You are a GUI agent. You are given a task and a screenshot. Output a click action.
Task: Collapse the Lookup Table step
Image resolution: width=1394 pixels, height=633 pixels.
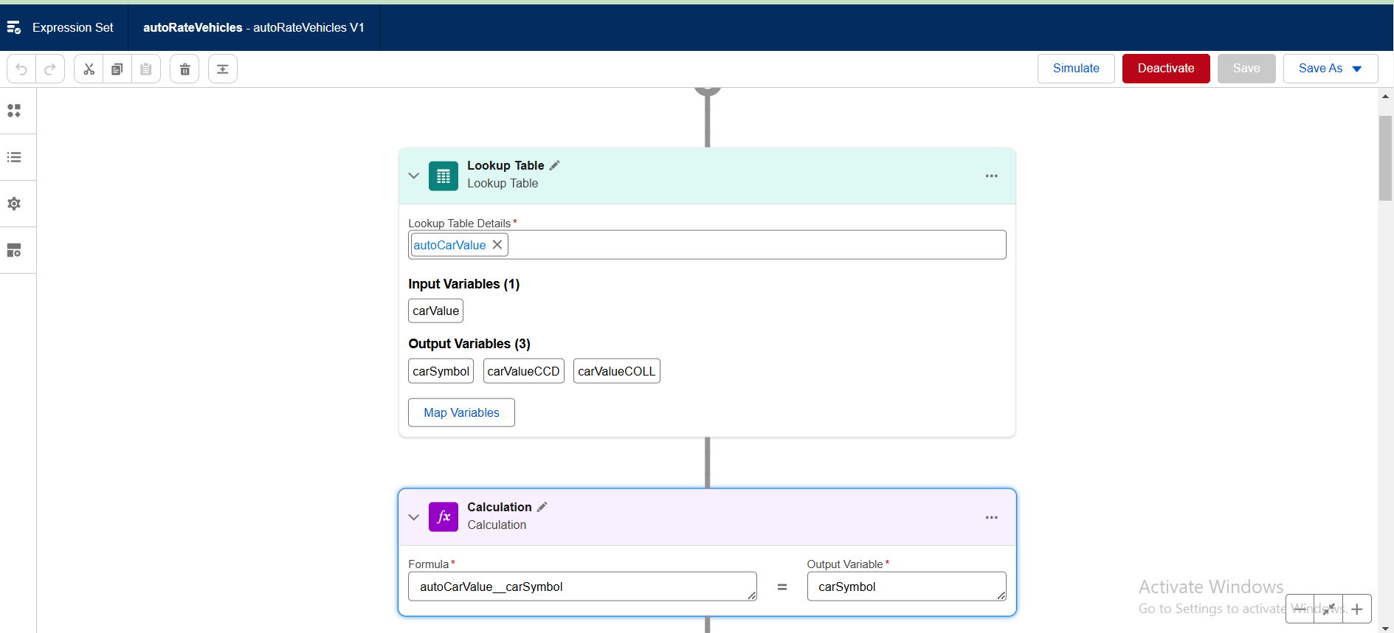point(414,176)
